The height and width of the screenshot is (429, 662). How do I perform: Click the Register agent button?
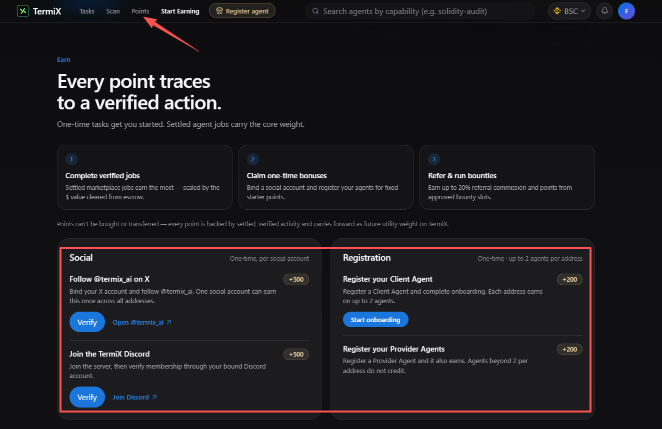pos(242,11)
